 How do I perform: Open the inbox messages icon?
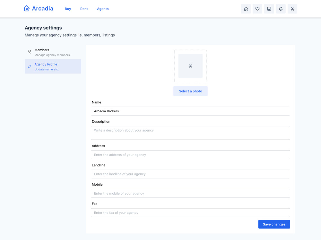coord(269,9)
